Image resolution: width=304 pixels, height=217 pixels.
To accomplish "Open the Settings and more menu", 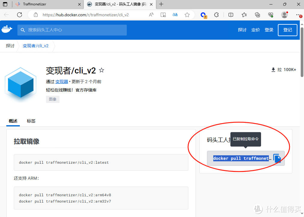I will click(x=299, y=15).
